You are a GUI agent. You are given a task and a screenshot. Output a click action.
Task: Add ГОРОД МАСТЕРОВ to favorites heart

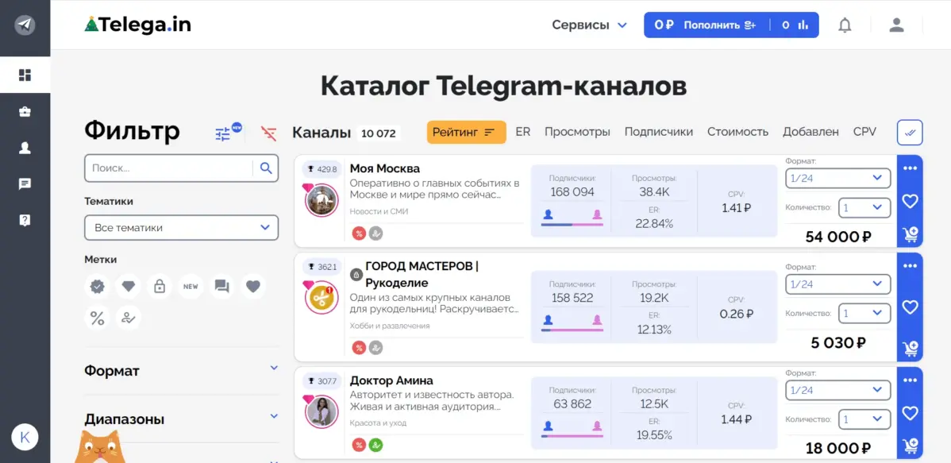pyautogui.click(x=910, y=307)
